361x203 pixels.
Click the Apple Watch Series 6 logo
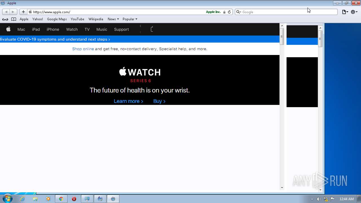tap(140, 74)
